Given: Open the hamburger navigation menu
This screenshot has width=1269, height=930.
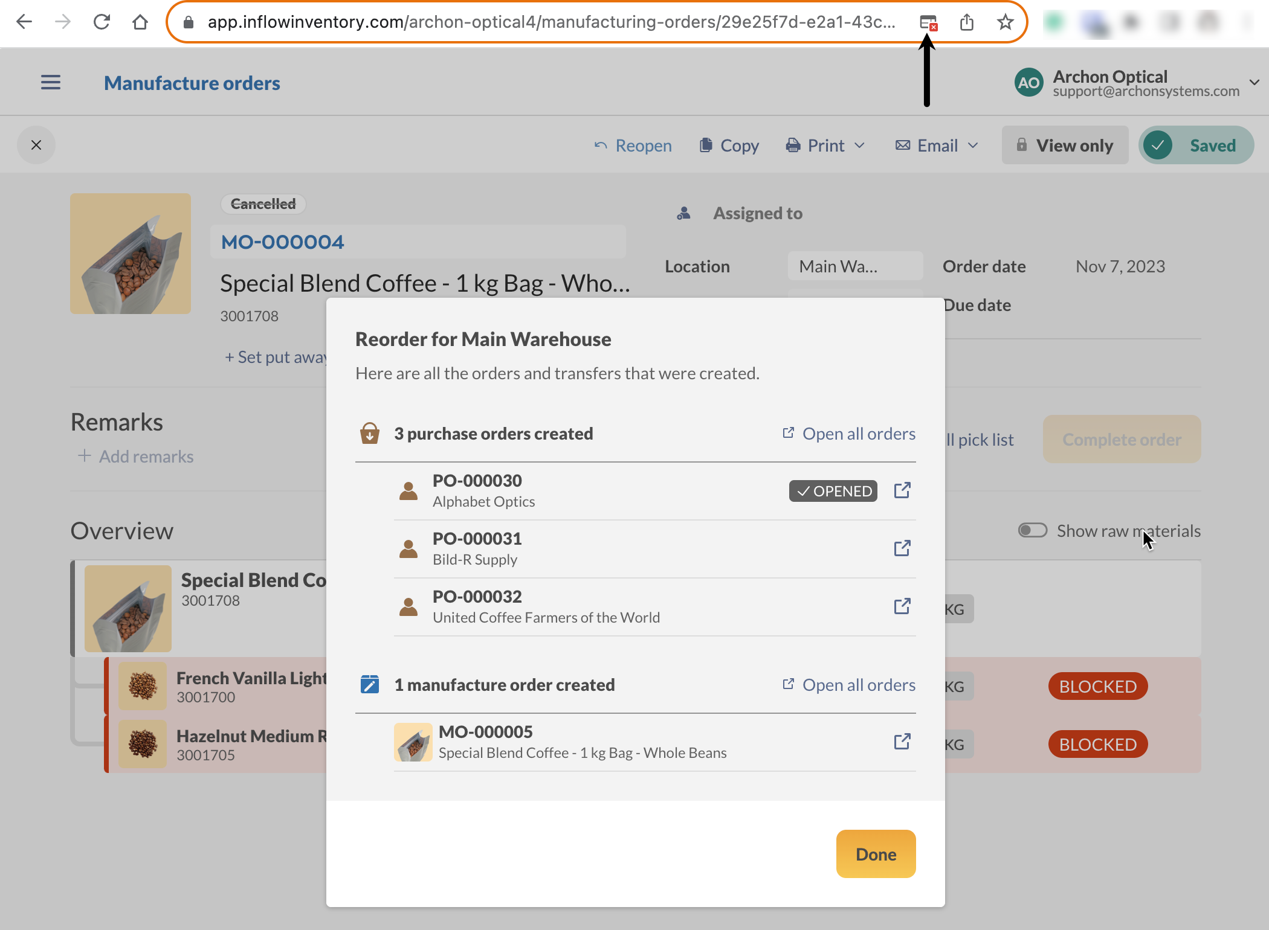Looking at the screenshot, I should pyautogui.click(x=51, y=82).
